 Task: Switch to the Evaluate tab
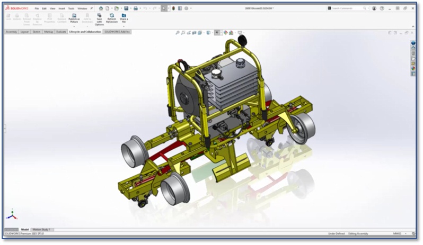click(61, 32)
